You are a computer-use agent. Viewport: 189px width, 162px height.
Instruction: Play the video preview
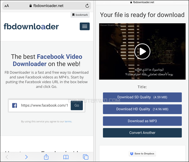pyautogui.click(x=142, y=51)
